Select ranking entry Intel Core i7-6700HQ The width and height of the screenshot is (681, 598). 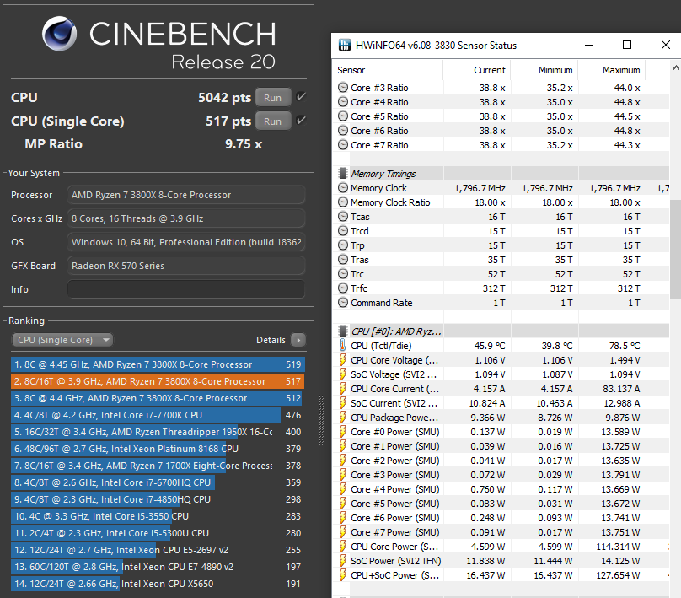(158, 482)
